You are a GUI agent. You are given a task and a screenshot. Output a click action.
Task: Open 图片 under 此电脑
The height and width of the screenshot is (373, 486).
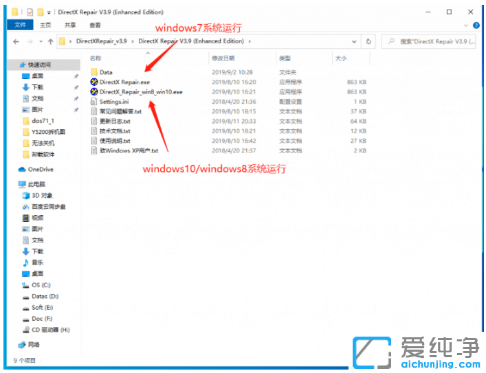[37, 229]
